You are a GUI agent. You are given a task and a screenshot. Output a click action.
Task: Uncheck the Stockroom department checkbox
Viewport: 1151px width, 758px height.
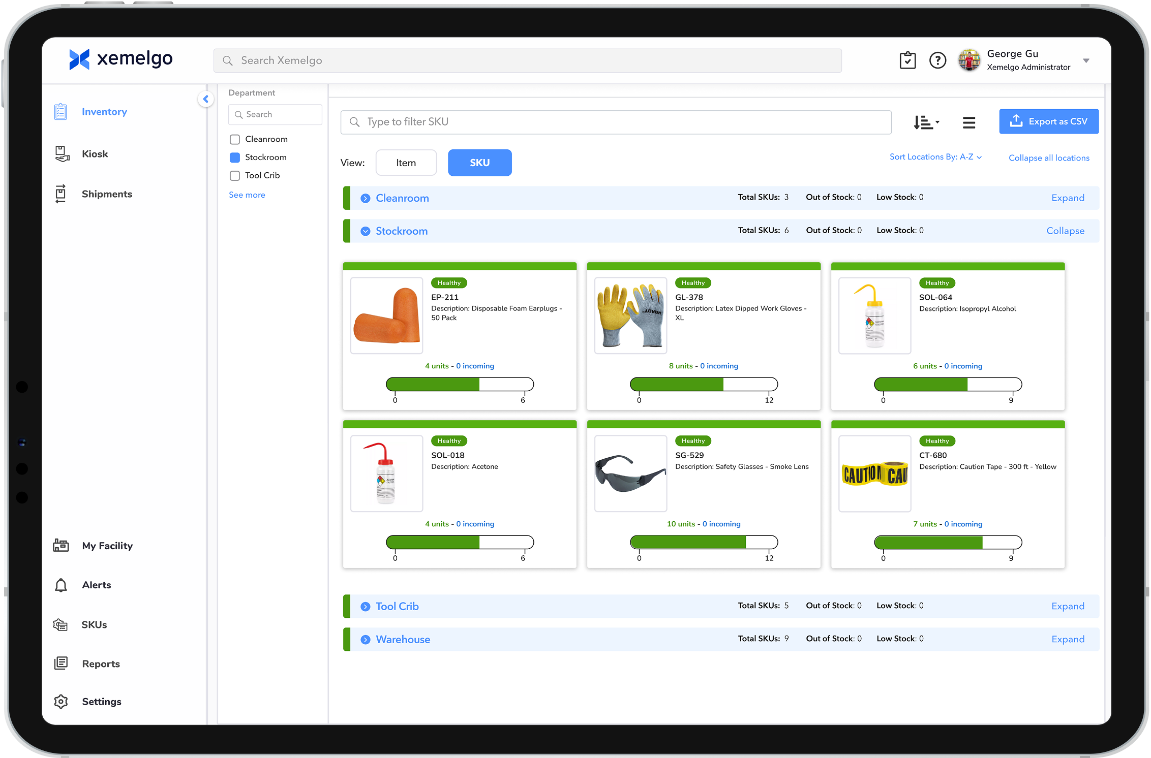pyautogui.click(x=235, y=157)
